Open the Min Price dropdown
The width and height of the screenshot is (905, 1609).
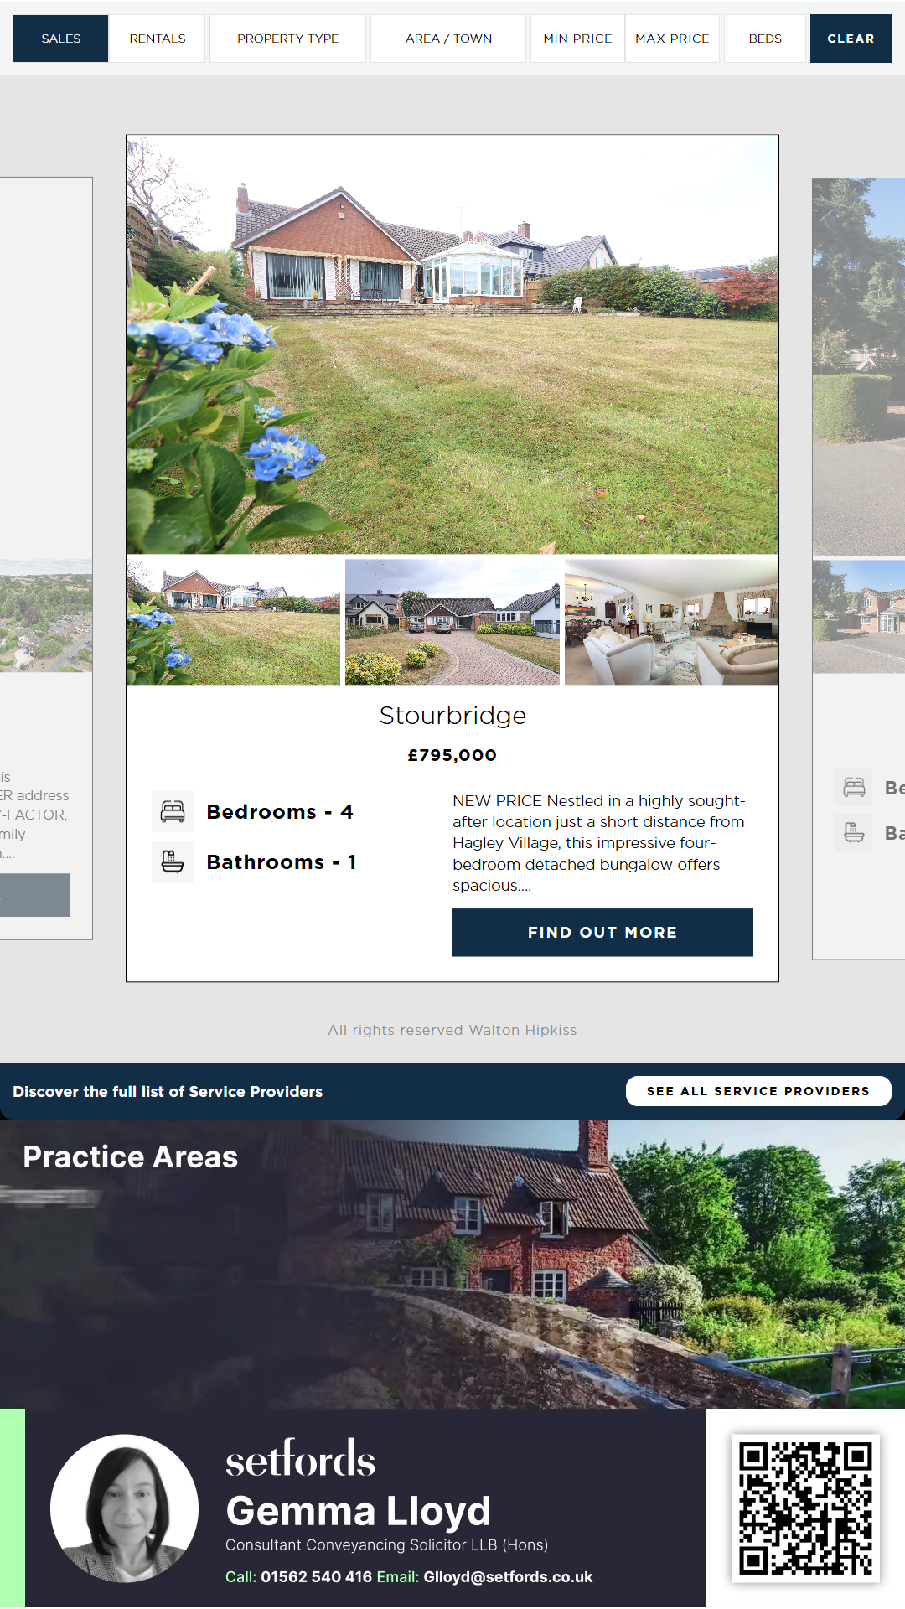pos(577,39)
